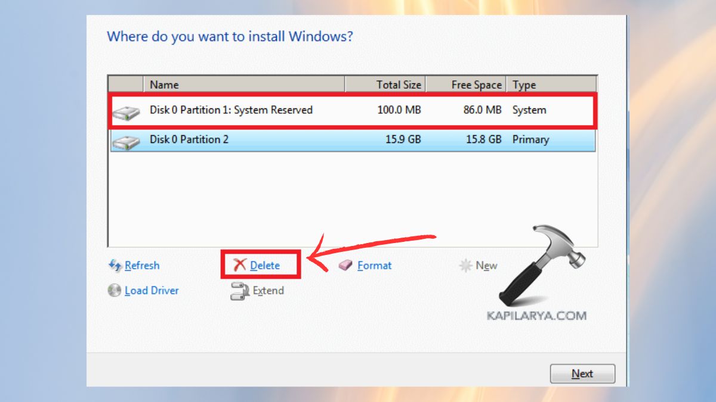The height and width of the screenshot is (402, 716).
Task: Click the 100.0 MB total size value
Action: pyautogui.click(x=399, y=110)
